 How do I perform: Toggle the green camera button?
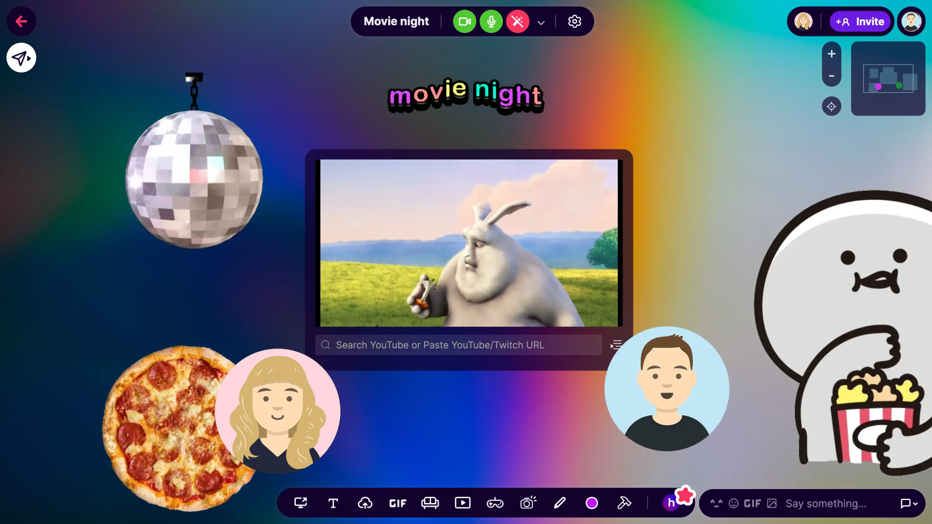[464, 21]
